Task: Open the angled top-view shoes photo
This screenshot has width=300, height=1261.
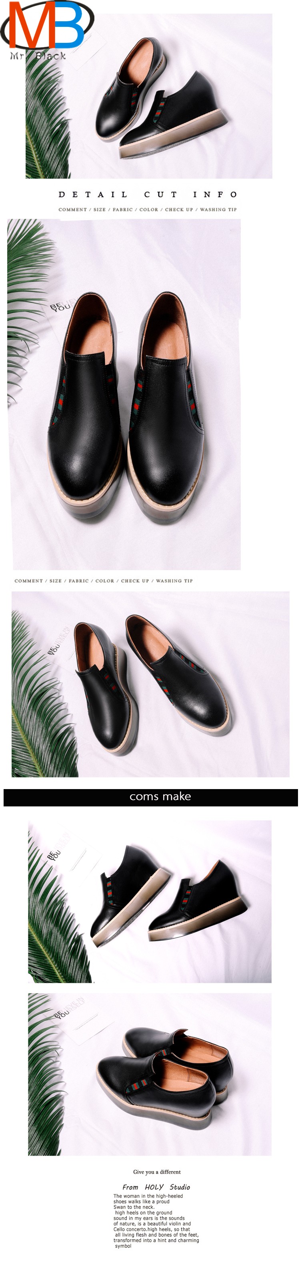Action: click(x=150, y=685)
